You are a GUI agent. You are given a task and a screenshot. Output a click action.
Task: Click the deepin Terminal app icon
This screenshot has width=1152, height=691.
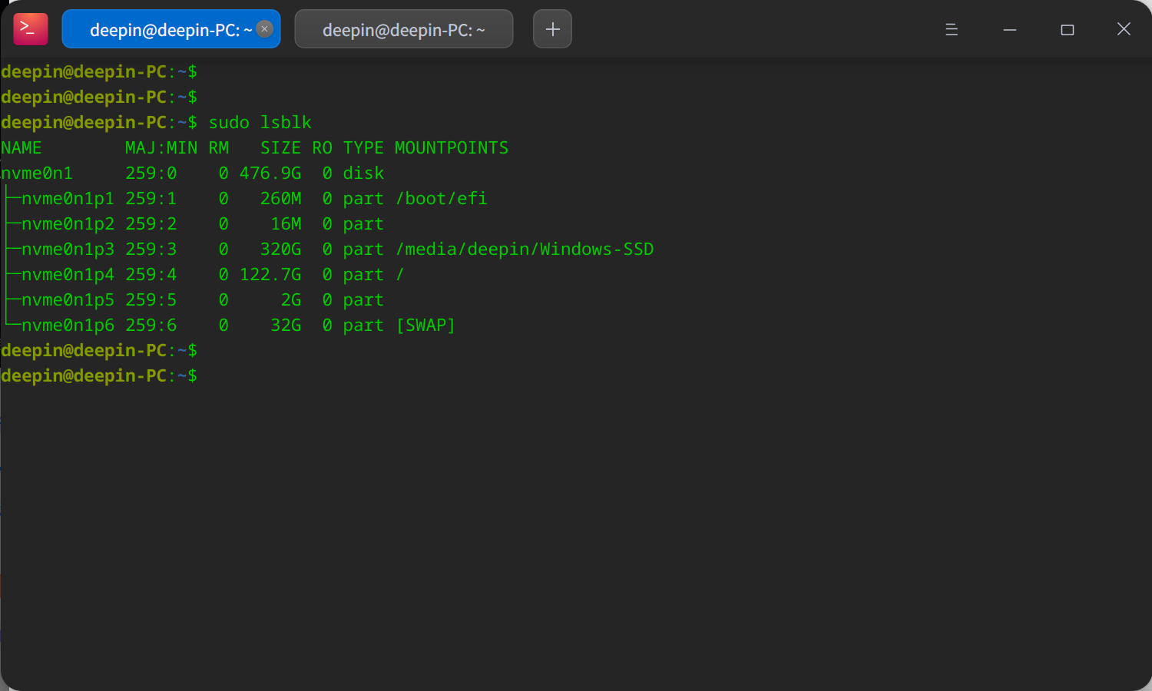click(30, 28)
